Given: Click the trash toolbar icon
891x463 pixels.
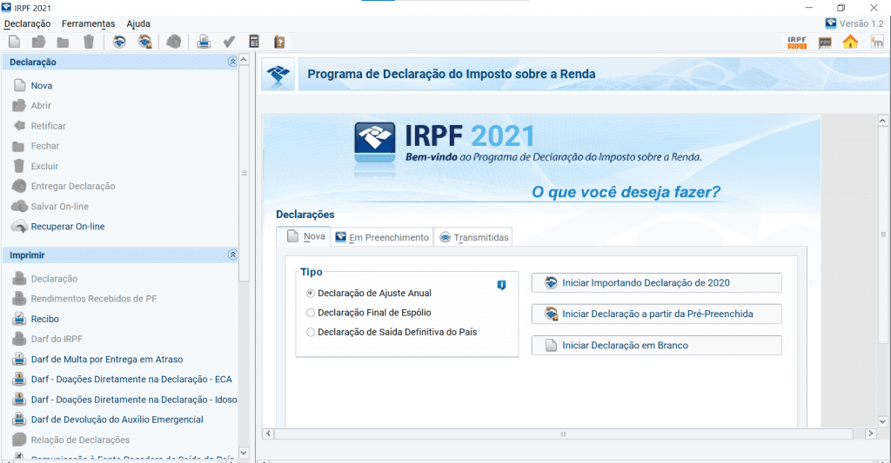Looking at the screenshot, I should click(x=89, y=42).
